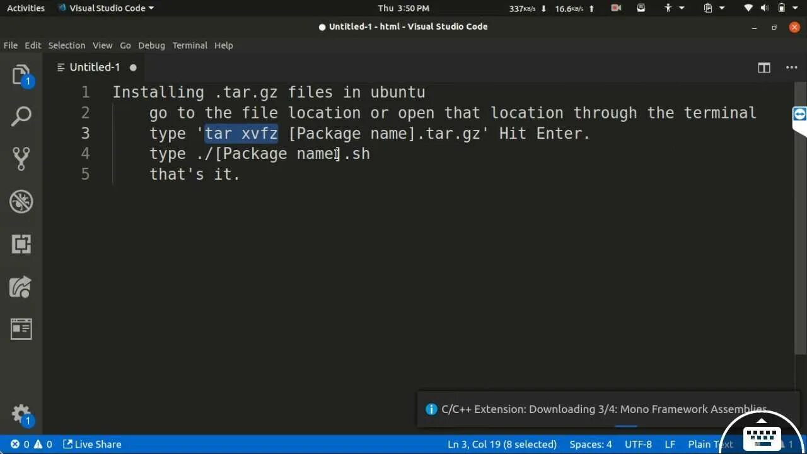Open the Source Control view
807x454 pixels.
coord(21,159)
